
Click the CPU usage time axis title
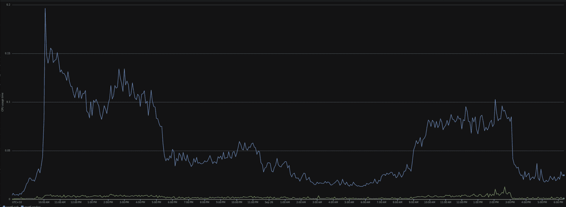[x=2, y=102]
